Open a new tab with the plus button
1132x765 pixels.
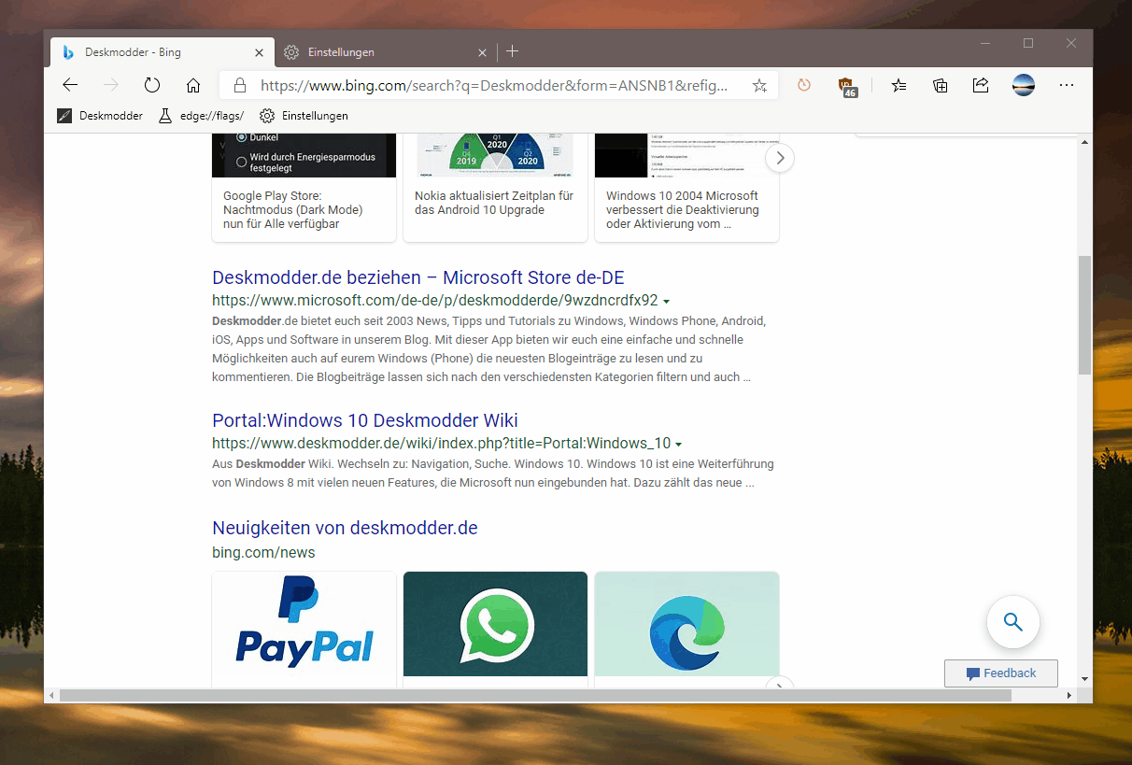(512, 51)
